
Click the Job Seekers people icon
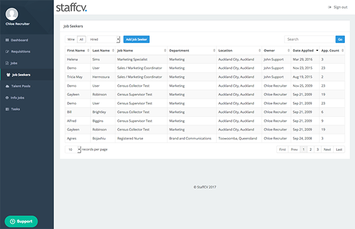pos(8,75)
